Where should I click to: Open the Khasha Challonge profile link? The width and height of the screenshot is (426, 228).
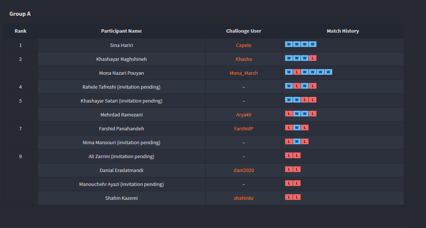coord(244,59)
